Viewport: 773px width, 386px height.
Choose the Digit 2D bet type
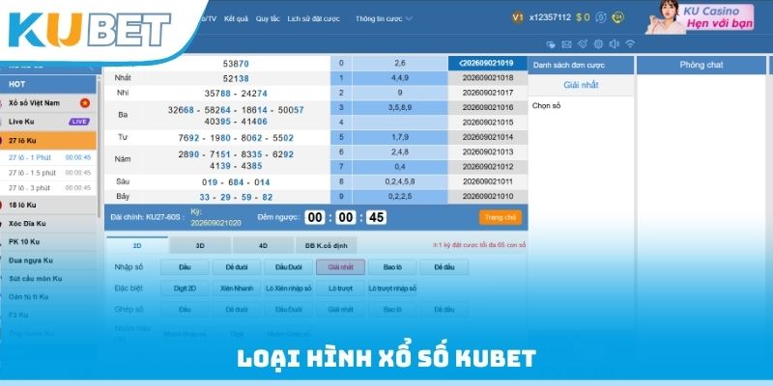185,289
